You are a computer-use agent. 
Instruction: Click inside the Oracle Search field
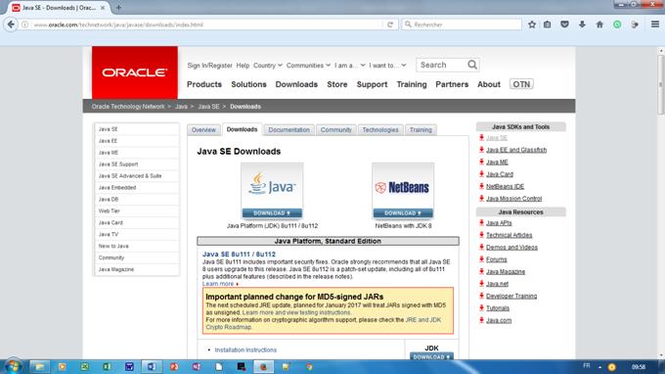click(x=442, y=65)
